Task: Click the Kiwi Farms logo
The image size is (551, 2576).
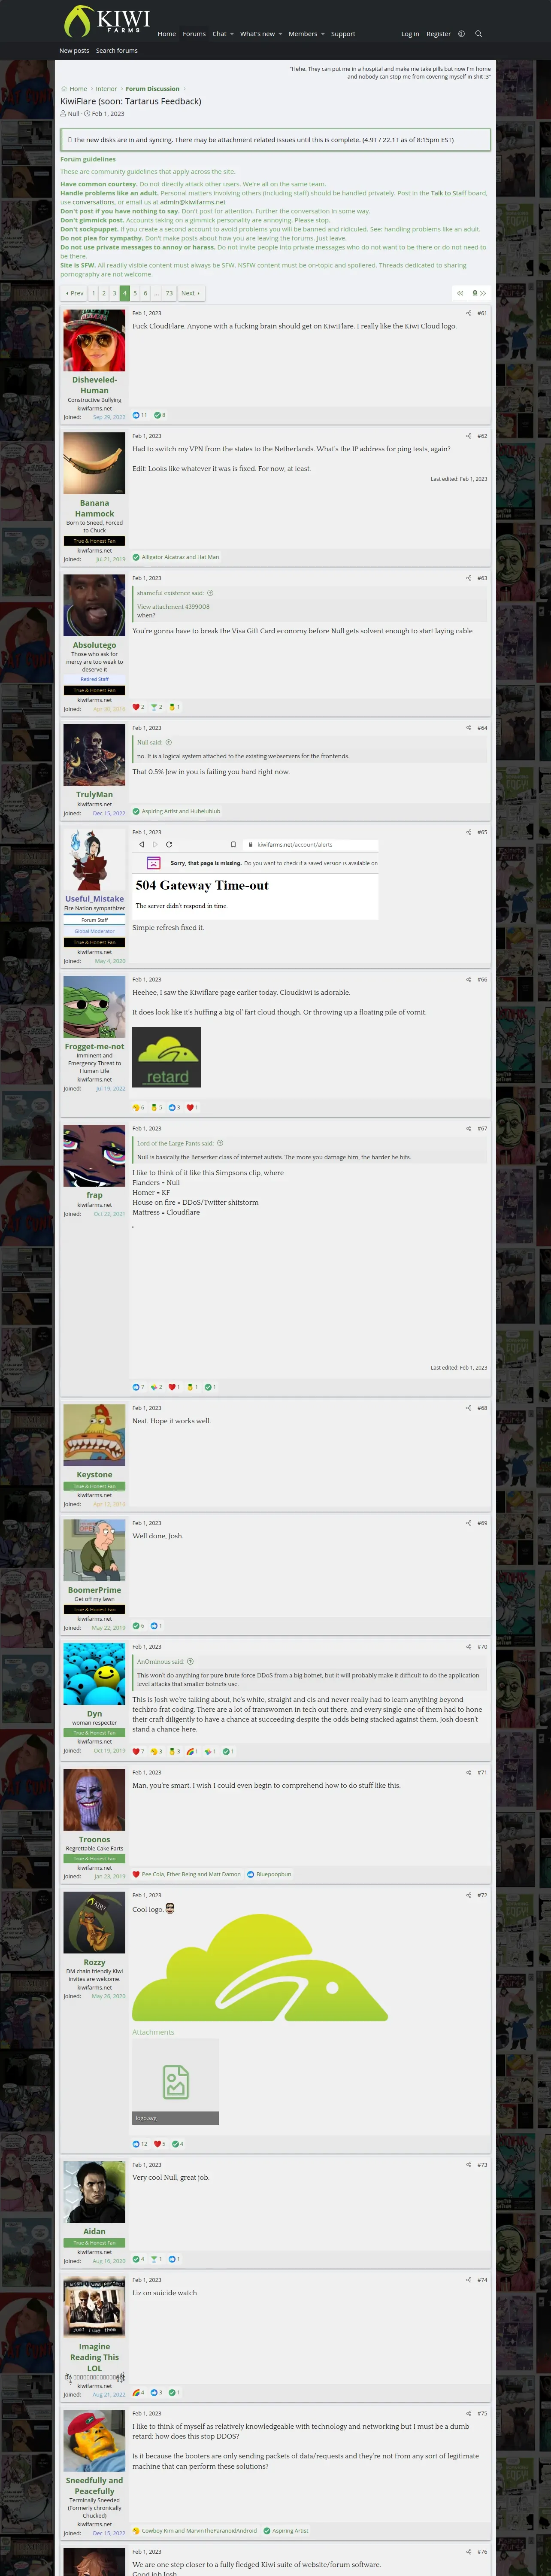Action: 106,21
